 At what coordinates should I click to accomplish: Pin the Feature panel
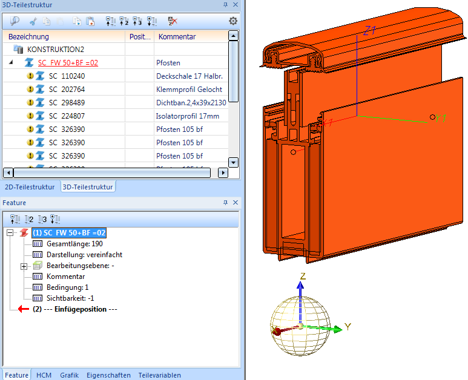tap(226, 203)
